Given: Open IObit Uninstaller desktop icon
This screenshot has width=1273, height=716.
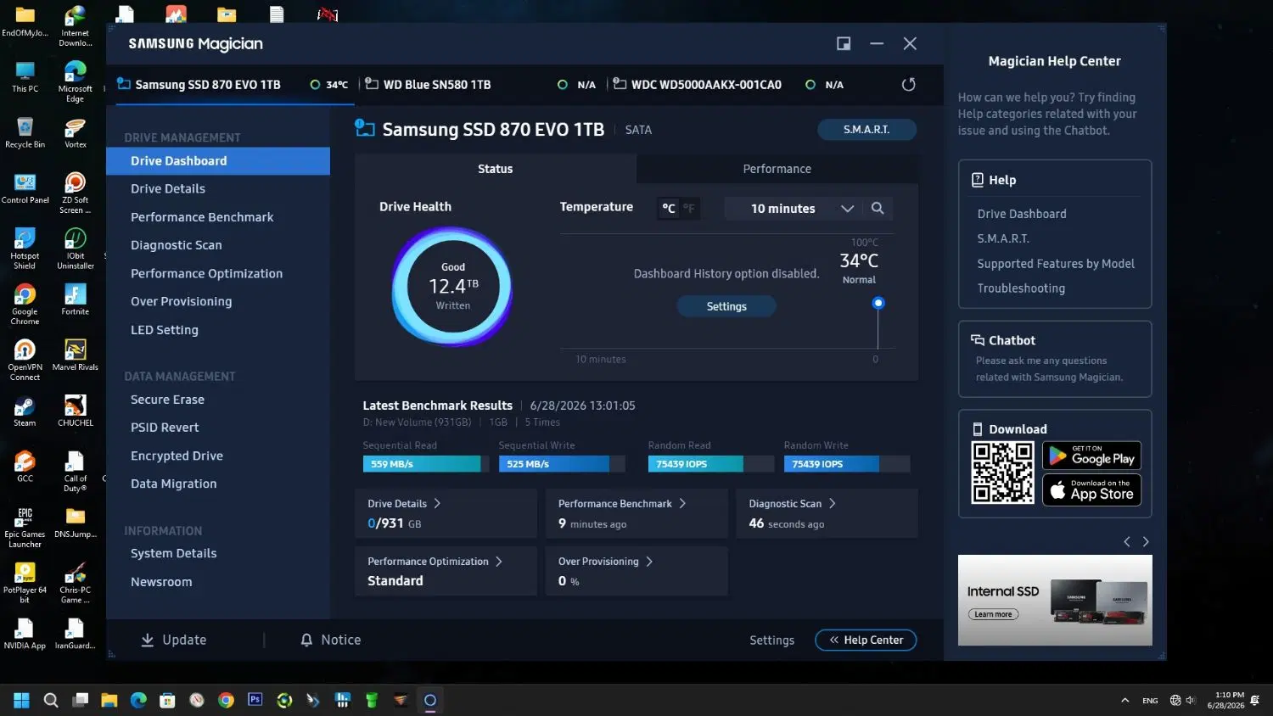Looking at the screenshot, I should coord(75,248).
